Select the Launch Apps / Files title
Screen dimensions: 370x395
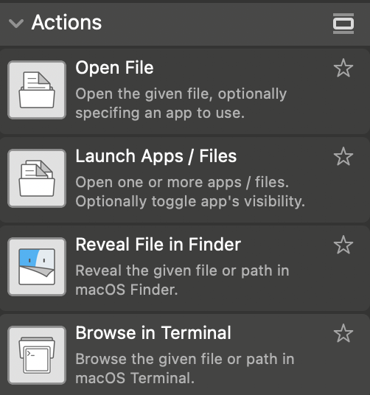[156, 156]
